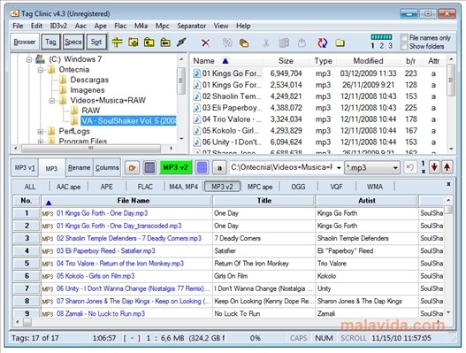The width and height of the screenshot is (466, 353).
Task: Click the dark blue square panel icon
Action: tap(149, 168)
